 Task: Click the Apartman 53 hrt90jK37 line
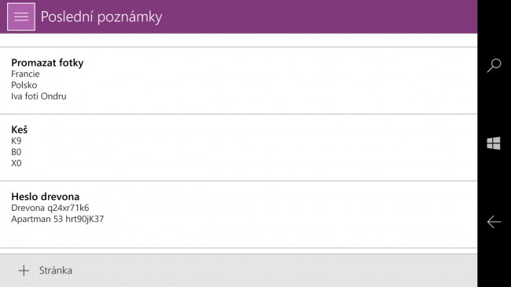click(57, 219)
